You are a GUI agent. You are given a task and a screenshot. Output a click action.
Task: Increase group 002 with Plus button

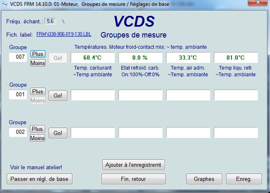coord(37,129)
